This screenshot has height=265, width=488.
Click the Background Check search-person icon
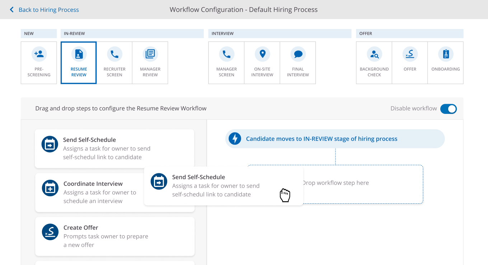pos(374,54)
